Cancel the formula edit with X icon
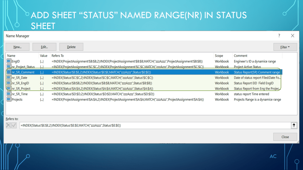This screenshot has width=303, height=170. pos(9,125)
